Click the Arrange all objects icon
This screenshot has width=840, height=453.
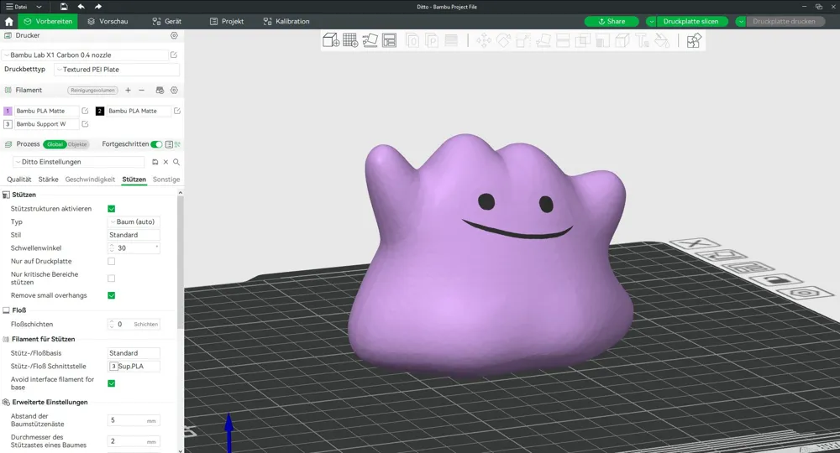(390, 40)
